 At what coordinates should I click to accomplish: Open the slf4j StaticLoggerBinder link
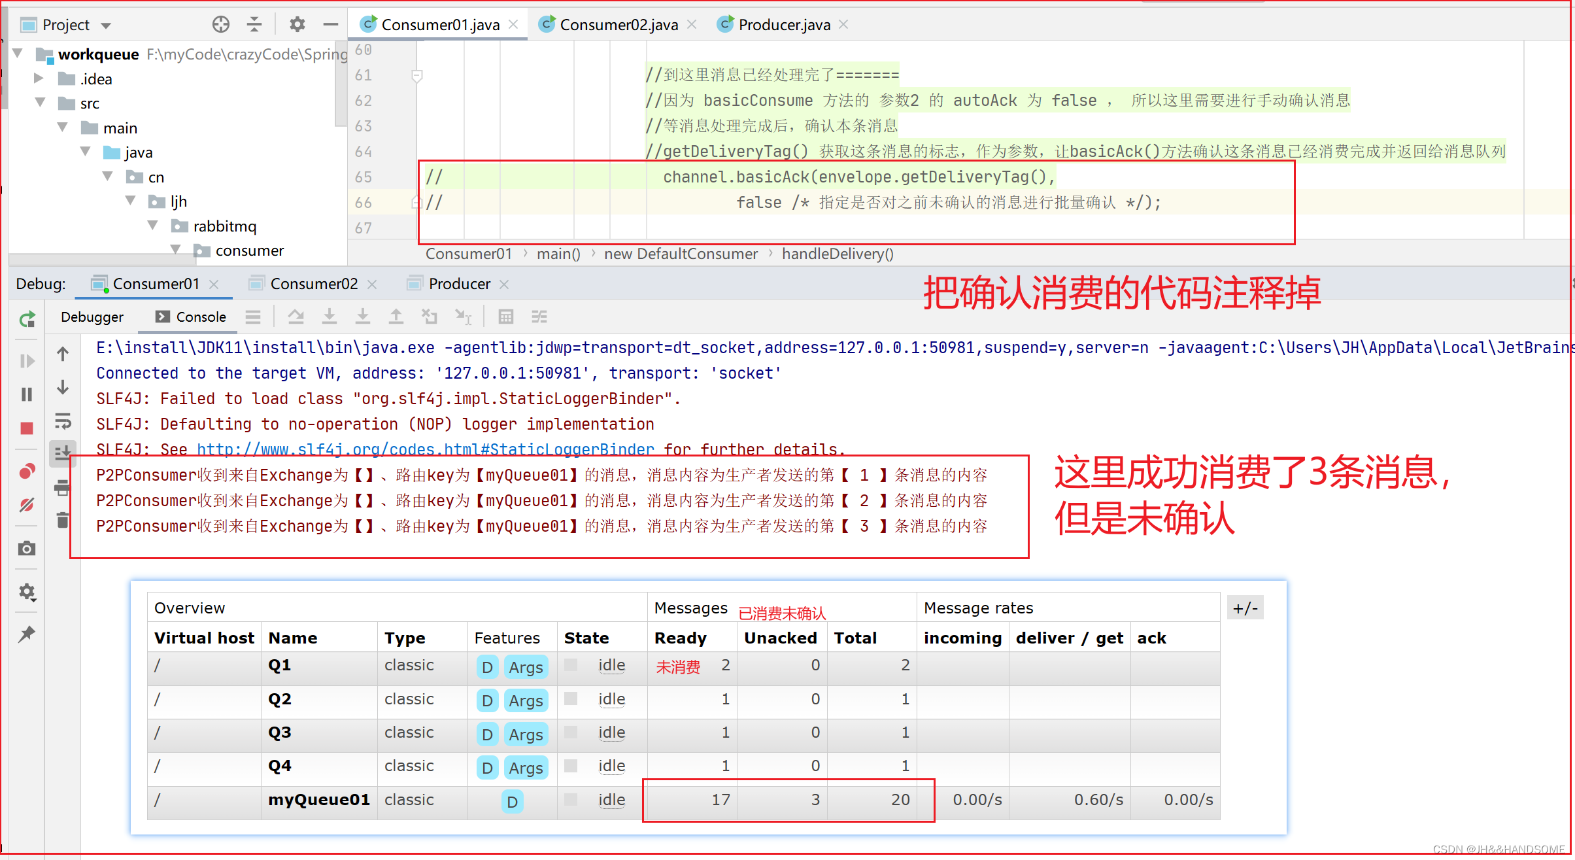pos(426,450)
